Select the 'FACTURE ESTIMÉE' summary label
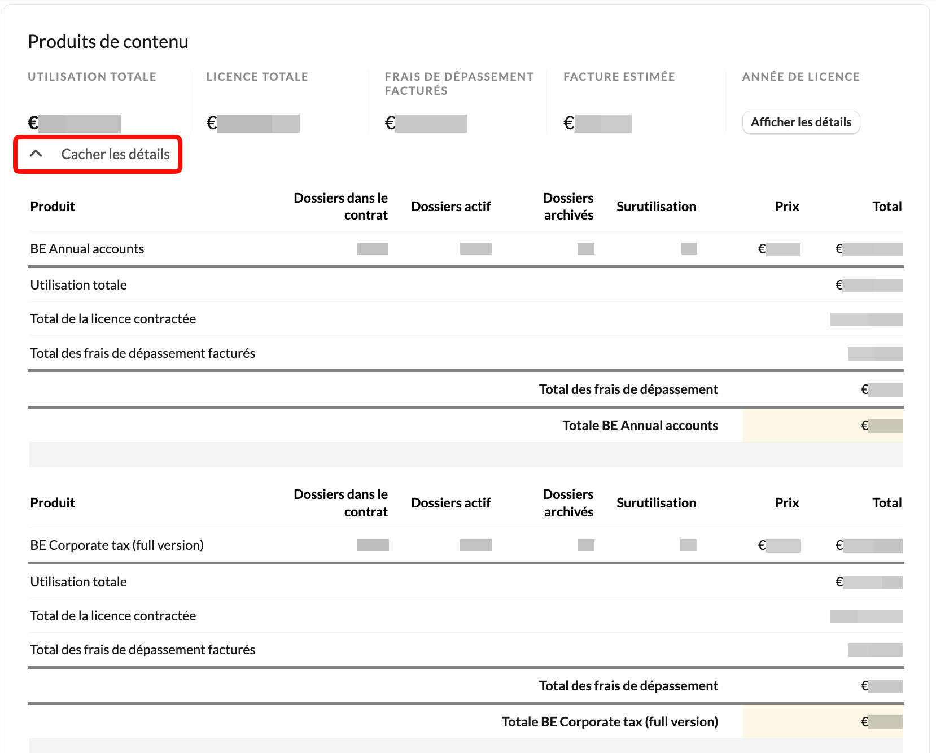936x753 pixels. coord(619,77)
